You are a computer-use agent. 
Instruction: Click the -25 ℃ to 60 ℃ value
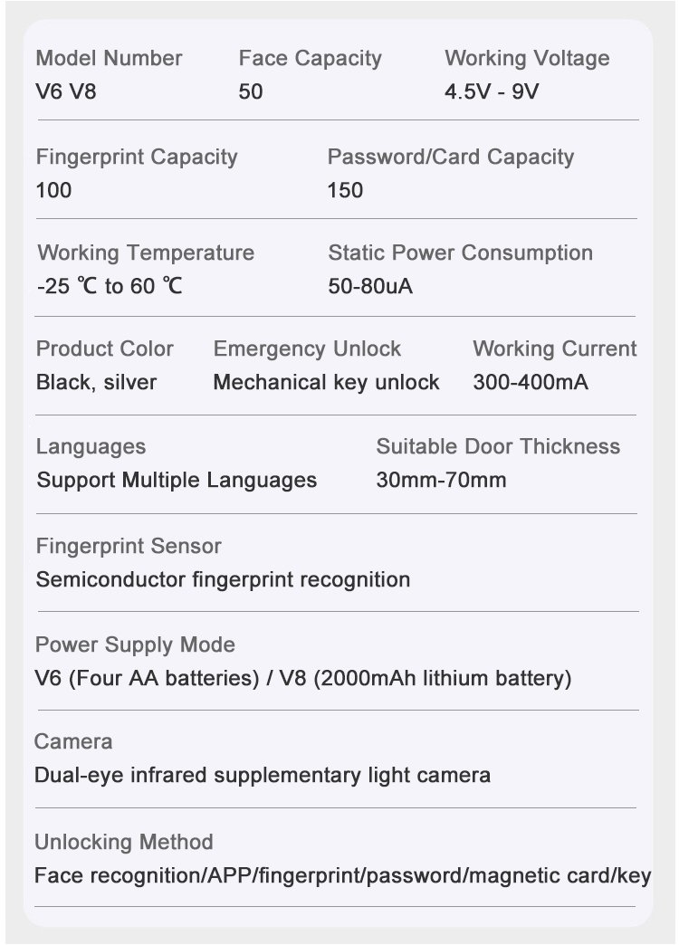click(110, 287)
